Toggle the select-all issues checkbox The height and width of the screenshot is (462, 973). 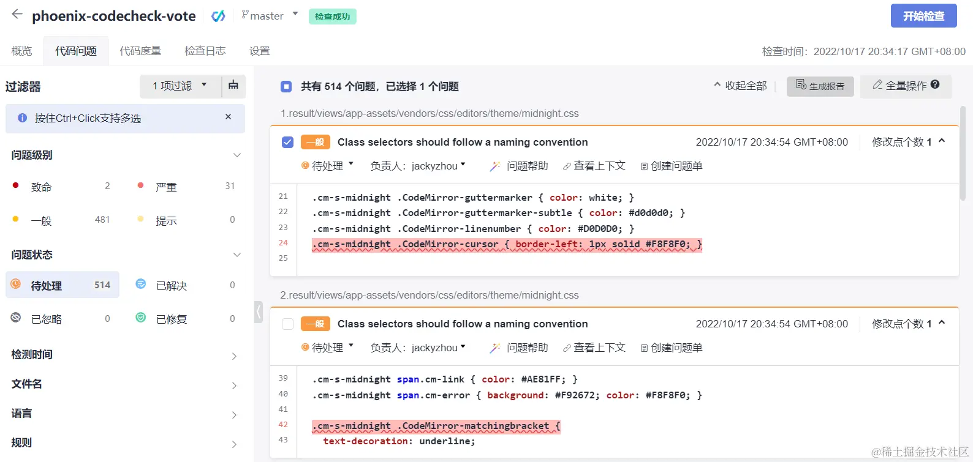[286, 87]
